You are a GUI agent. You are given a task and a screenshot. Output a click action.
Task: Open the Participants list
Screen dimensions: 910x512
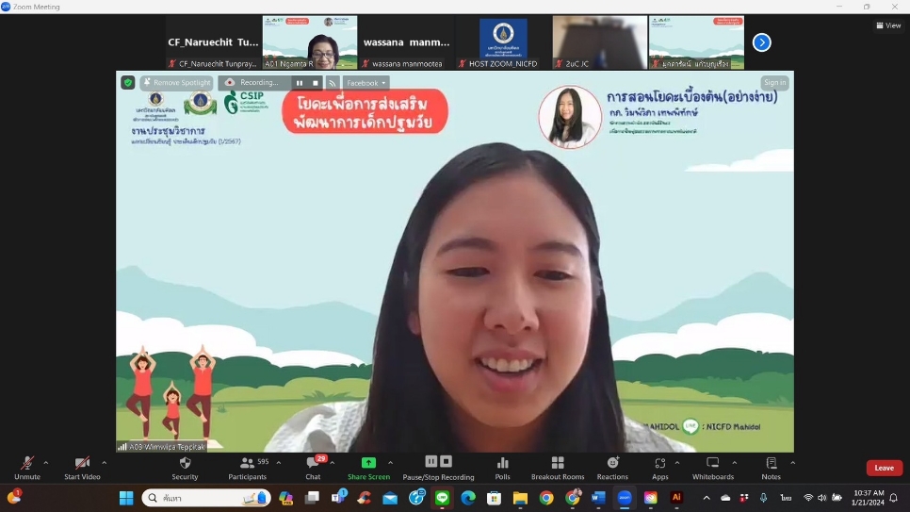tap(247, 467)
